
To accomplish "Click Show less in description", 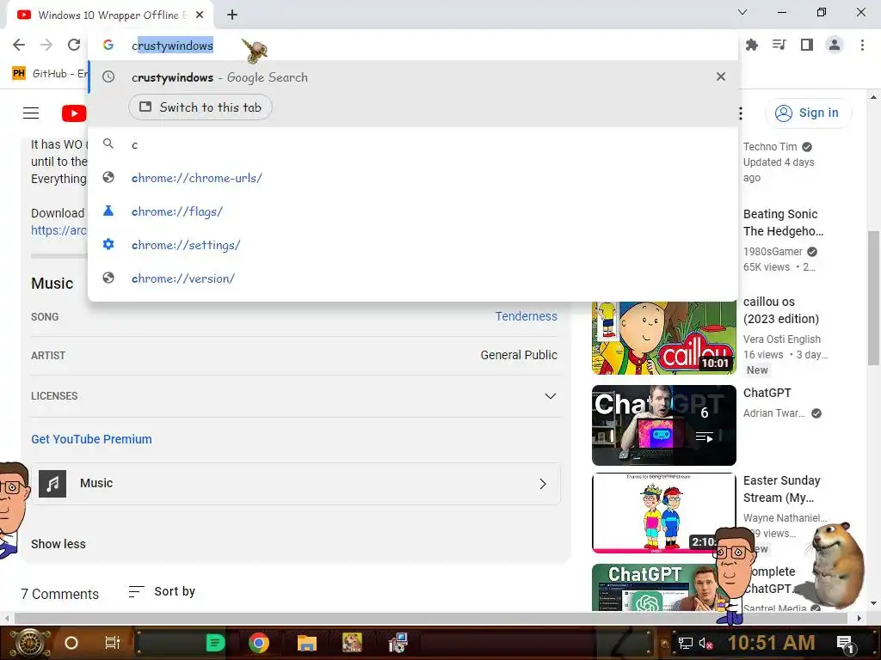I will point(59,544).
